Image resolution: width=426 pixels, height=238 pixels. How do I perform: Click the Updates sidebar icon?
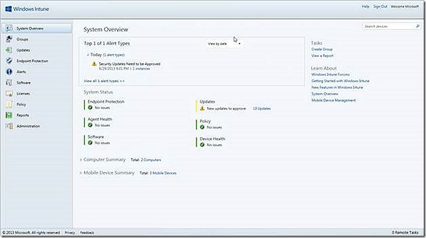pyautogui.click(x=9, y=50)
